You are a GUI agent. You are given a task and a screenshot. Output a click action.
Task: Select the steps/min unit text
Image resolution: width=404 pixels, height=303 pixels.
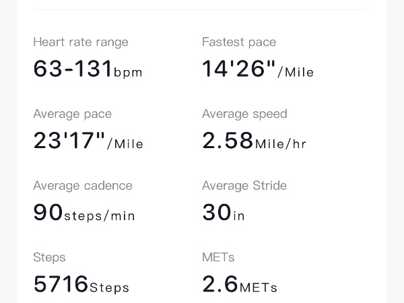100,216
